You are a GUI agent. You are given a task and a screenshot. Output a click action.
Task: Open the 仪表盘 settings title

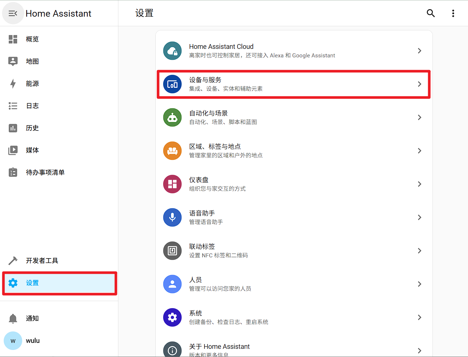[199, 180]
